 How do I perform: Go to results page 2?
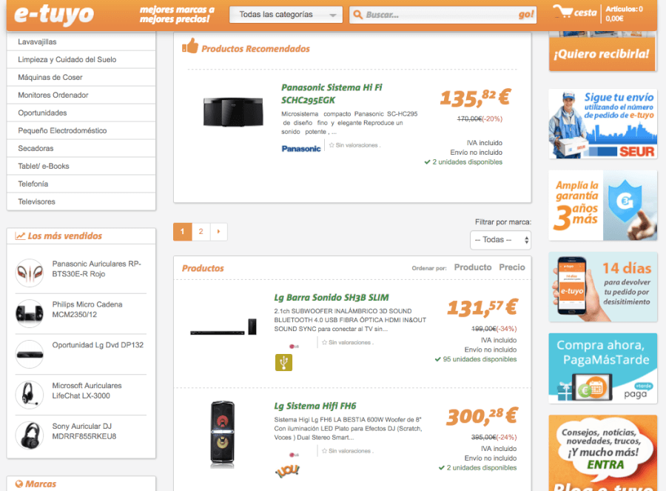201,231
